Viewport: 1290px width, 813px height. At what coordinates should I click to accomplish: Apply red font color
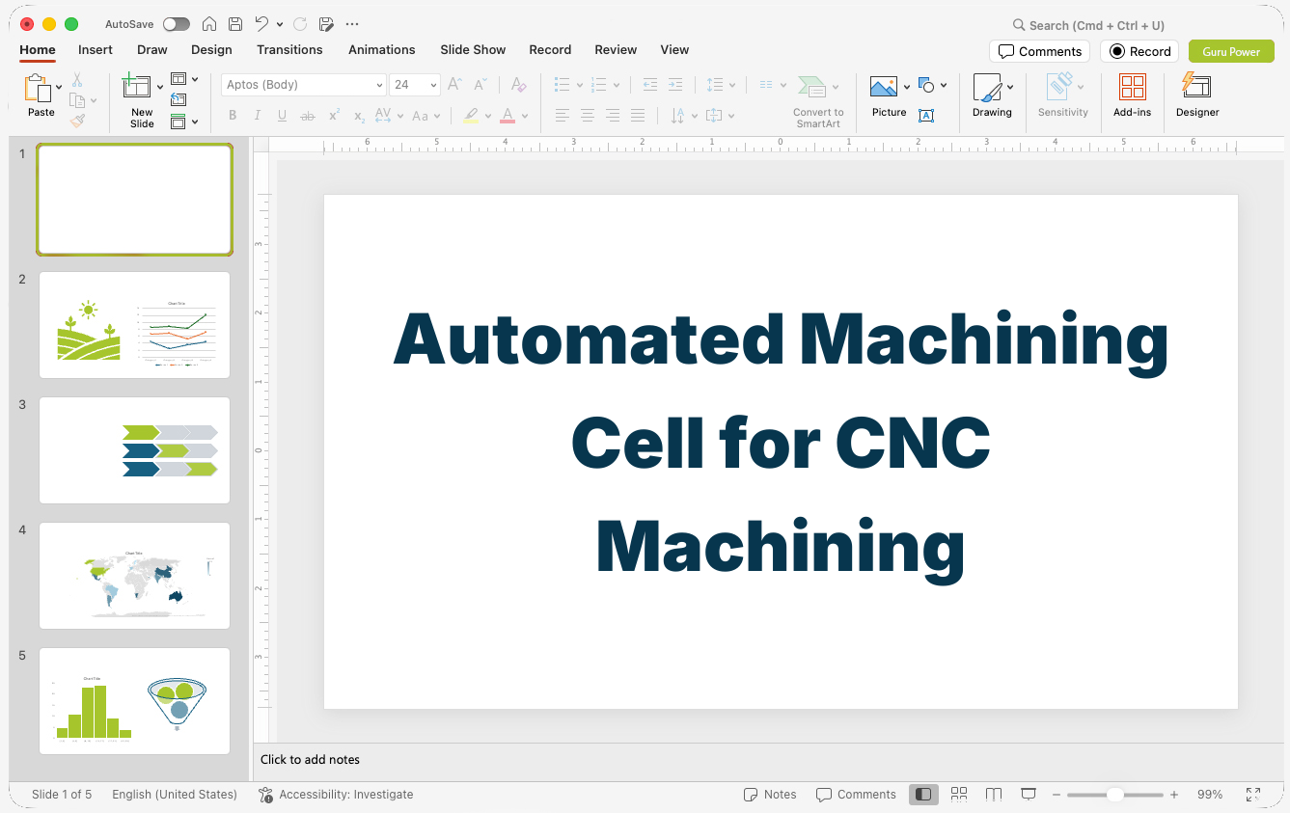tap(508, 116)
